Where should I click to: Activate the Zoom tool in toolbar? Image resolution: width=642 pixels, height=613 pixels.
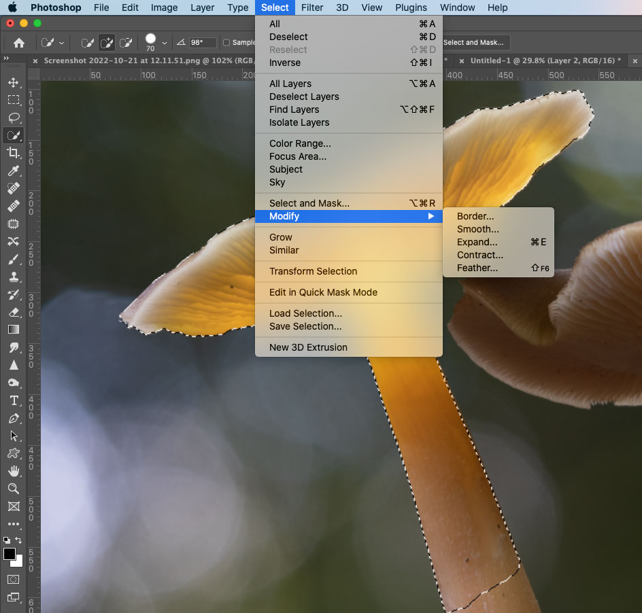13,489
